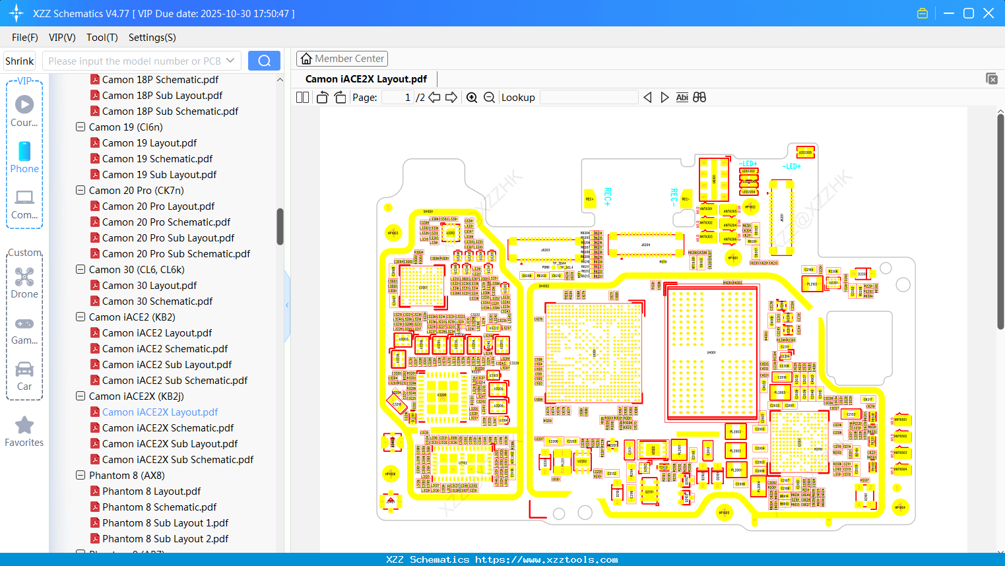Image resolution: width=1005 pixels, height=566 pixels.
Task: Click the Shrink button
Action: pyautogui.click(x=20, y=61)
